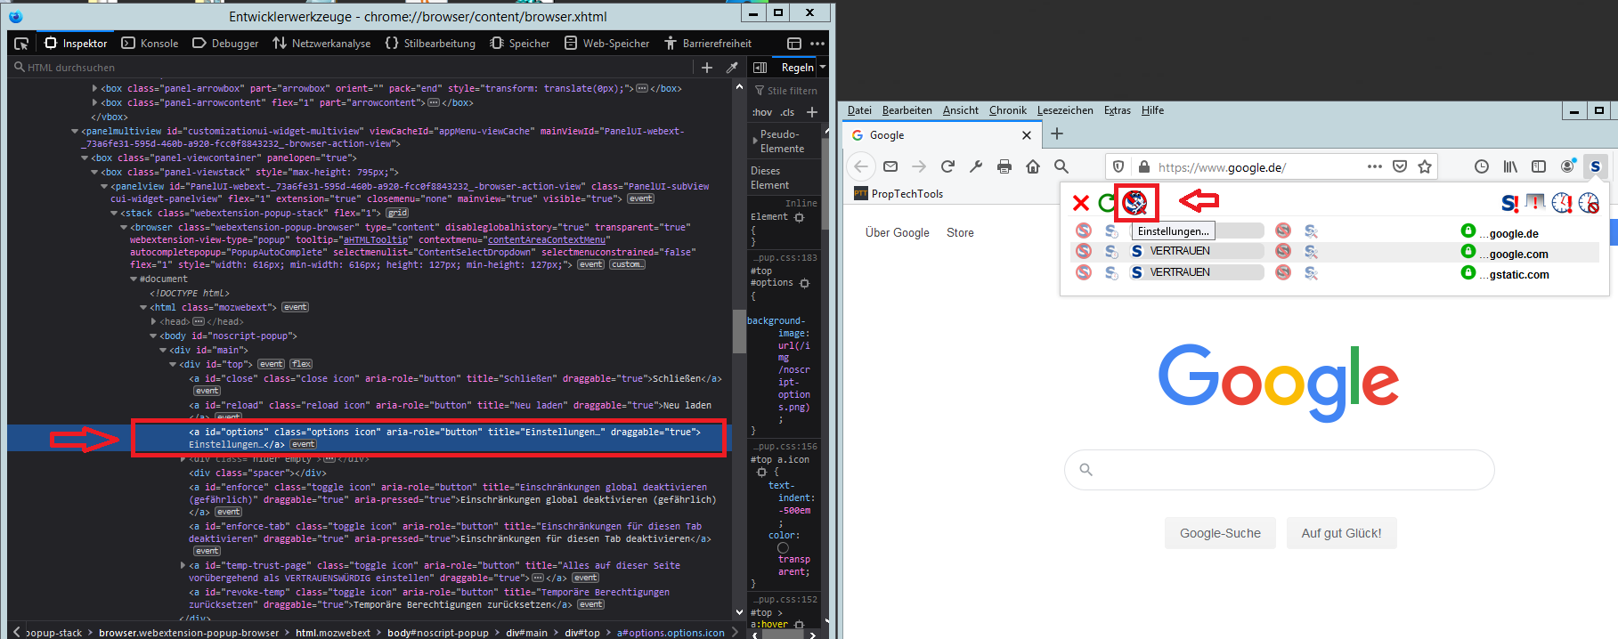Open NoScript settings (Einstellungen) icon
Viewport: 1618px width, 639px height.
(x=1134, y=203)
